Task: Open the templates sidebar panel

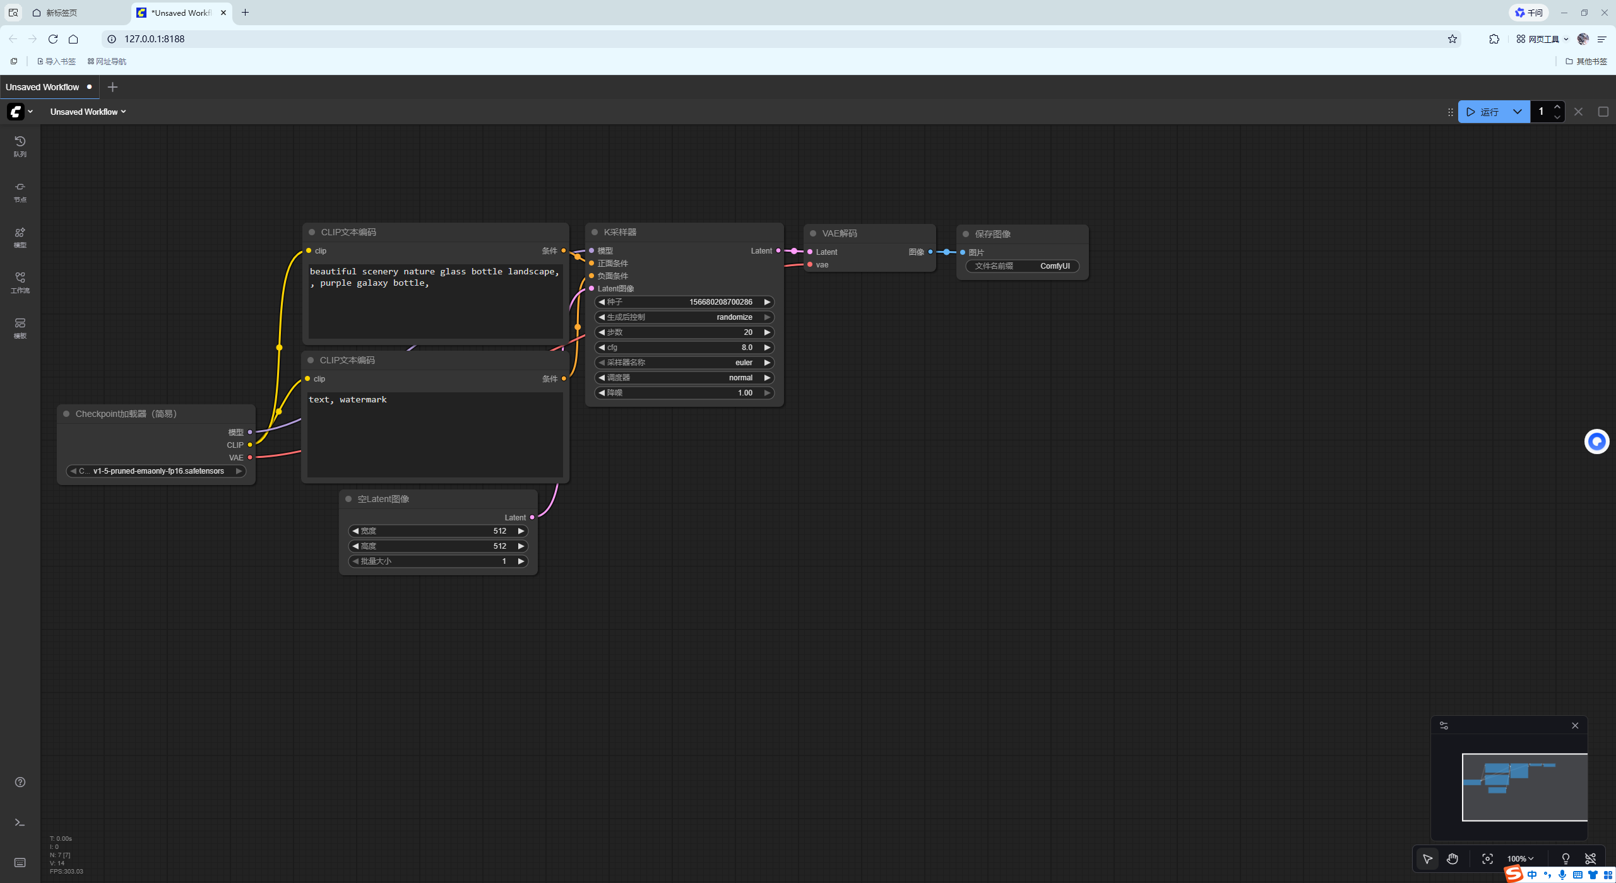Action: 20,327
